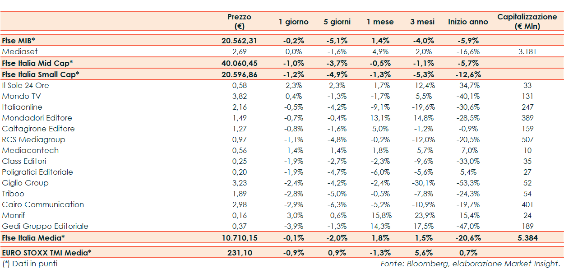
Task: Select the Gedi Gruppo Editoriale row
Action: pos(45,226)
